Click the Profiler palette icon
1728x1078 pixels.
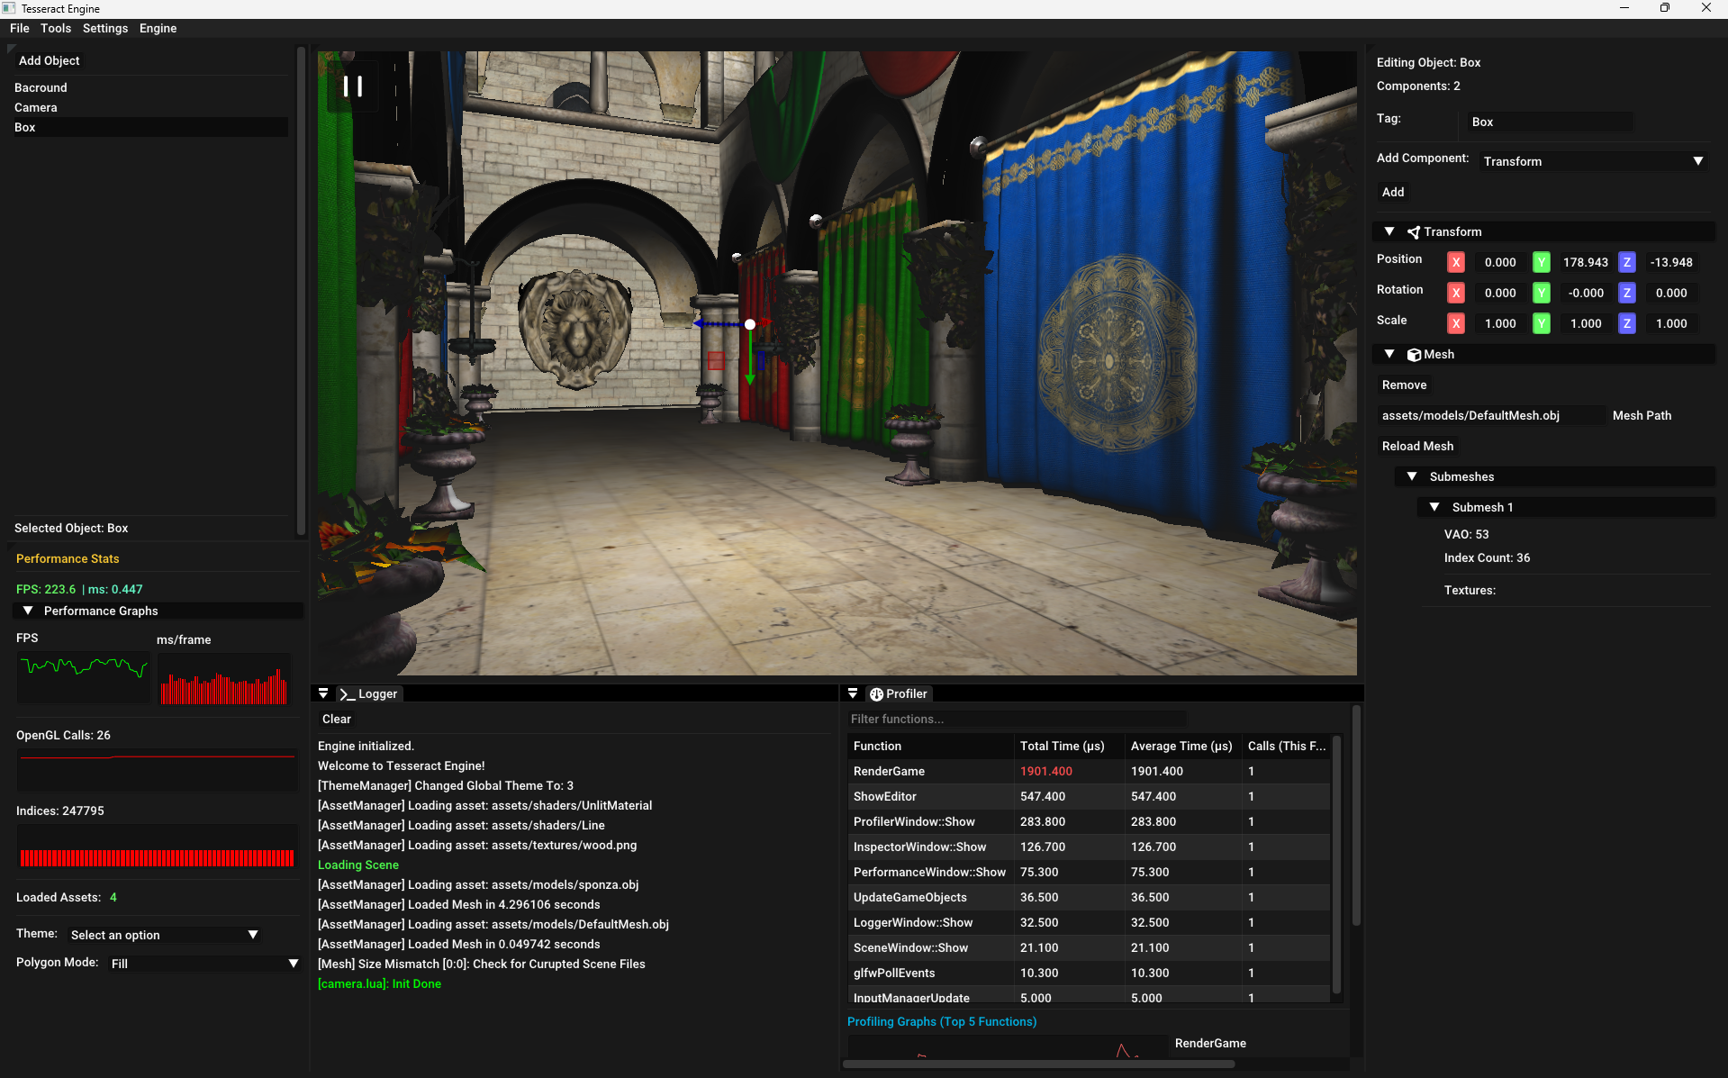[876, 694]
